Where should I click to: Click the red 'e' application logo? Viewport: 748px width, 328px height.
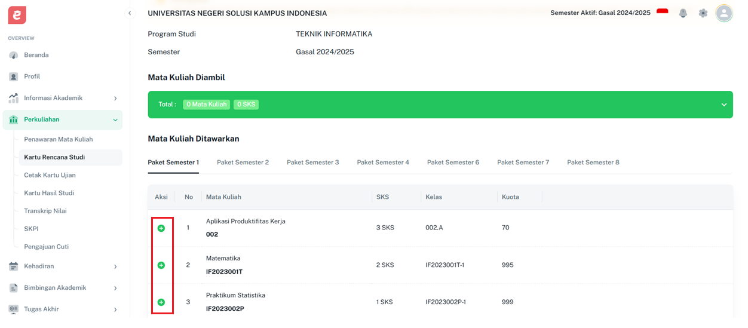tap(17, 15)
